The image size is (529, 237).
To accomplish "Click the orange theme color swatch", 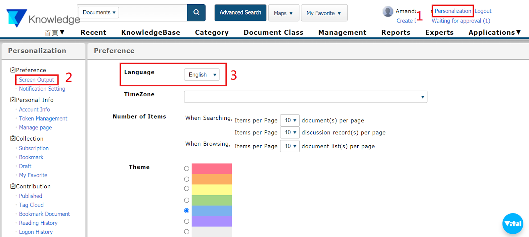I will (212, 179).
